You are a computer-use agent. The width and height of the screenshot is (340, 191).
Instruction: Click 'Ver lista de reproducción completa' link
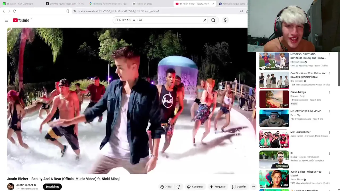pos(307,160)
